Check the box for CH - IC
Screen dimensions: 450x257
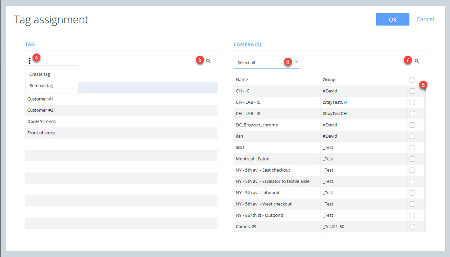click(x=413, y=91)
